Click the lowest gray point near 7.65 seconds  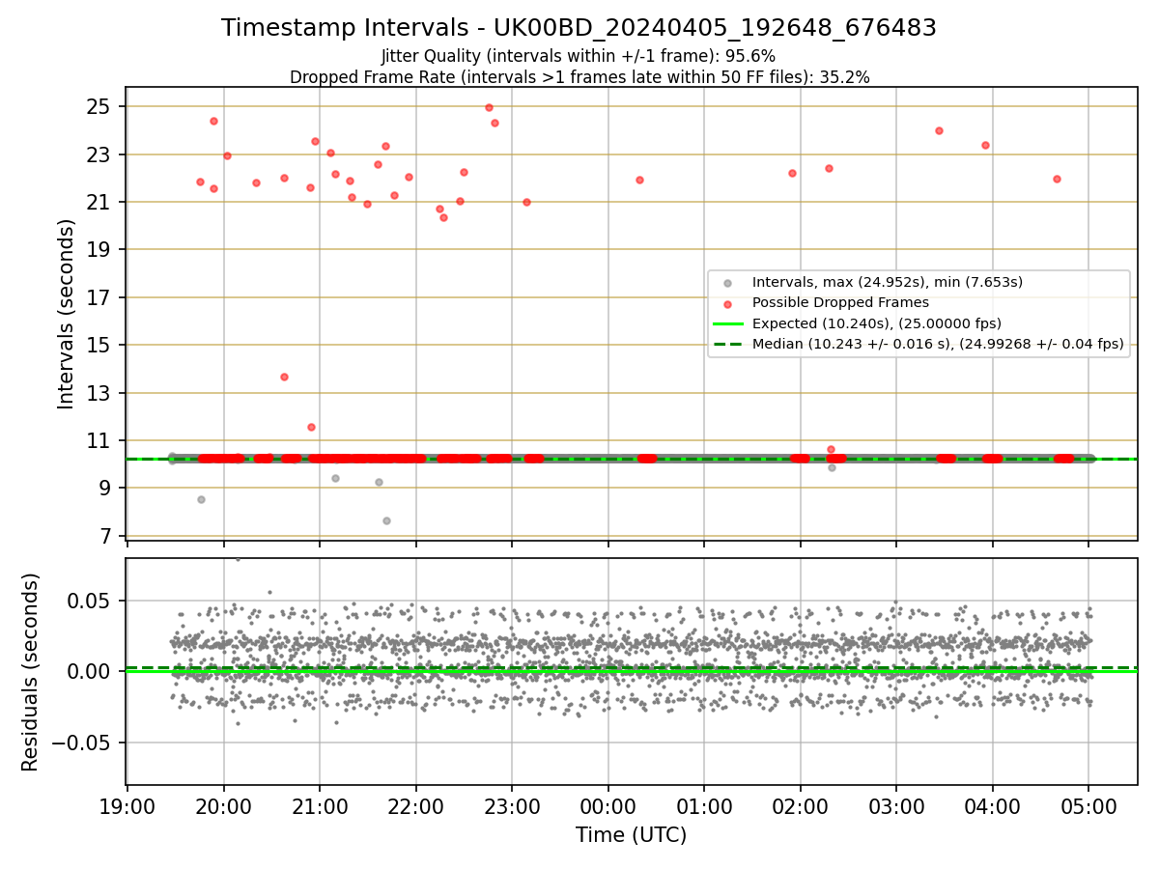coord(386,520)
